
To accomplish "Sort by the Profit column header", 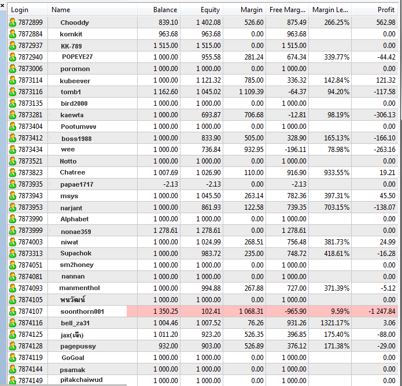I will coord(375,10).
